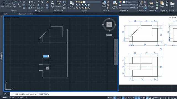This screenshot has width=177, height=99.
Task: Click the Trim tool icon
Action: [42, 2]
